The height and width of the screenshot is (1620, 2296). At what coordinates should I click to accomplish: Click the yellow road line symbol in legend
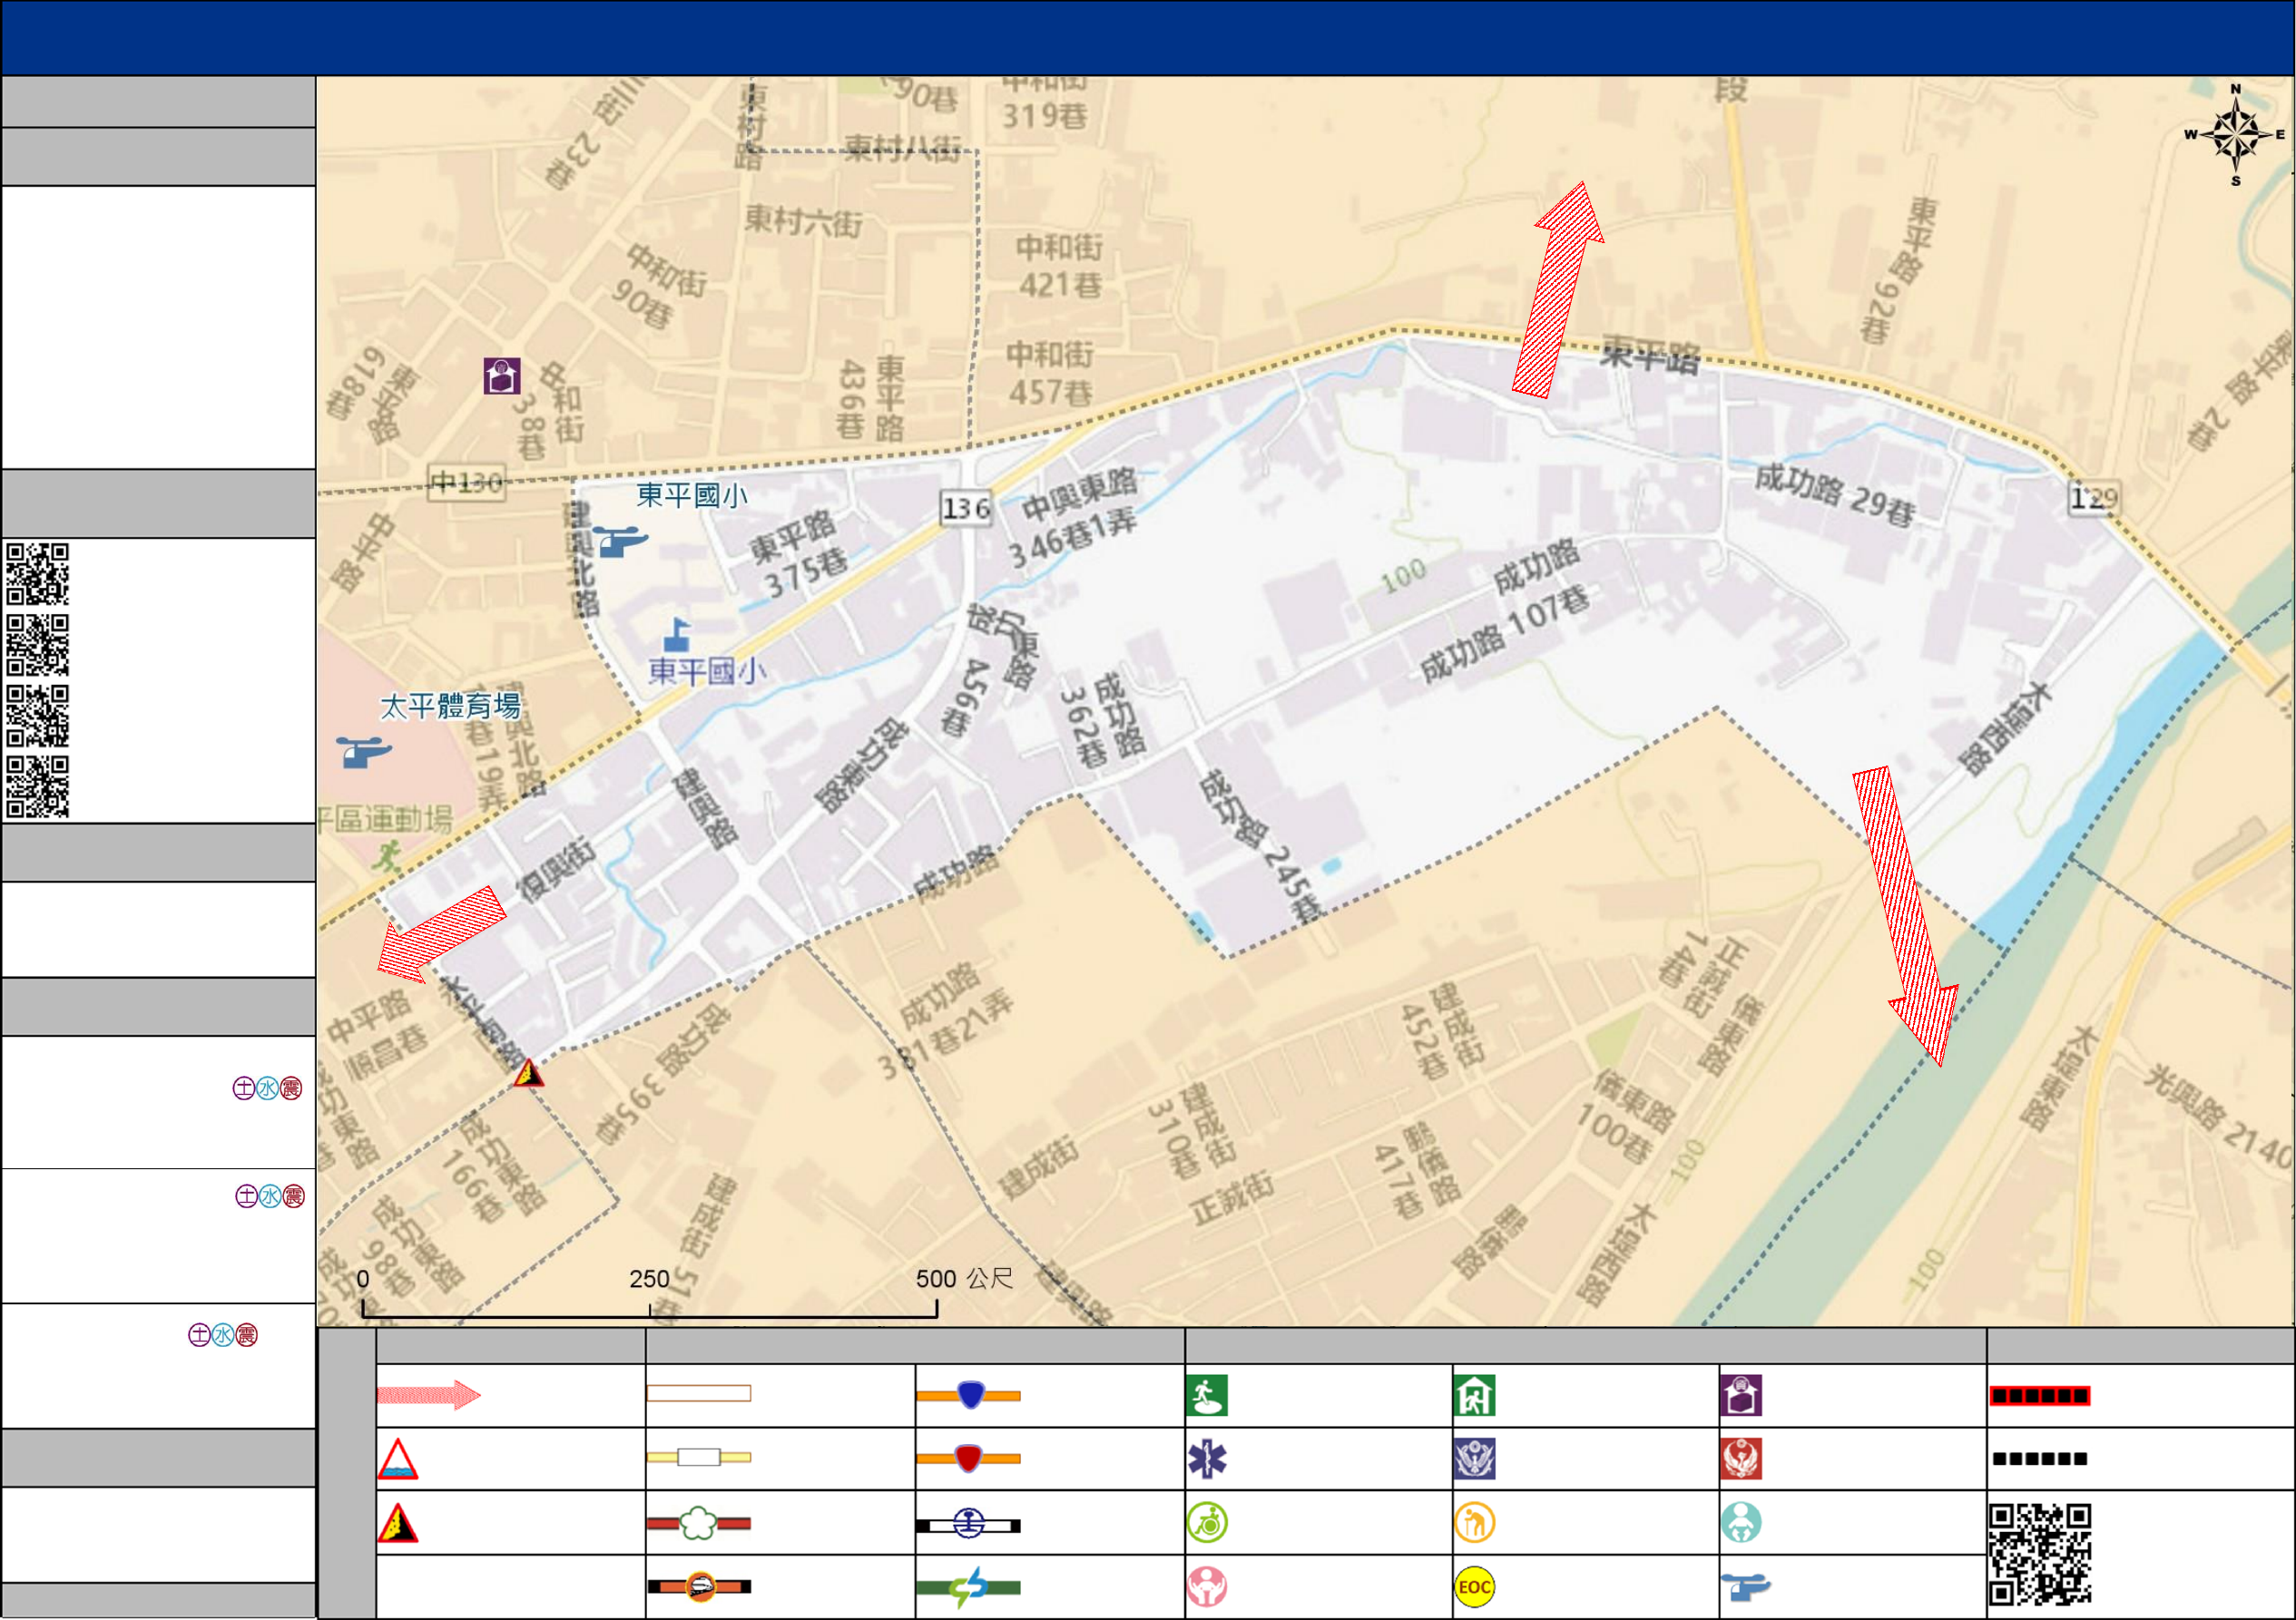699,1459
